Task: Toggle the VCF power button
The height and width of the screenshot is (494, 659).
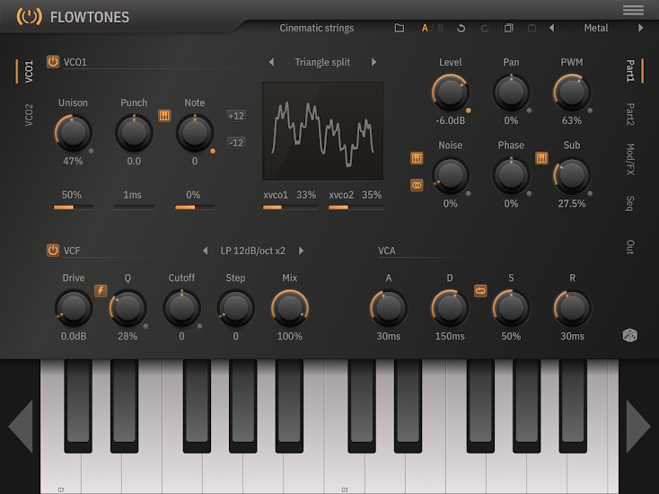Action: 53,251
